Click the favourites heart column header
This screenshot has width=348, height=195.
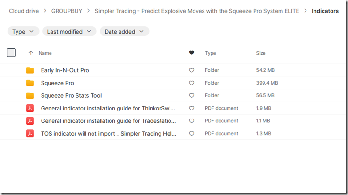192,52
